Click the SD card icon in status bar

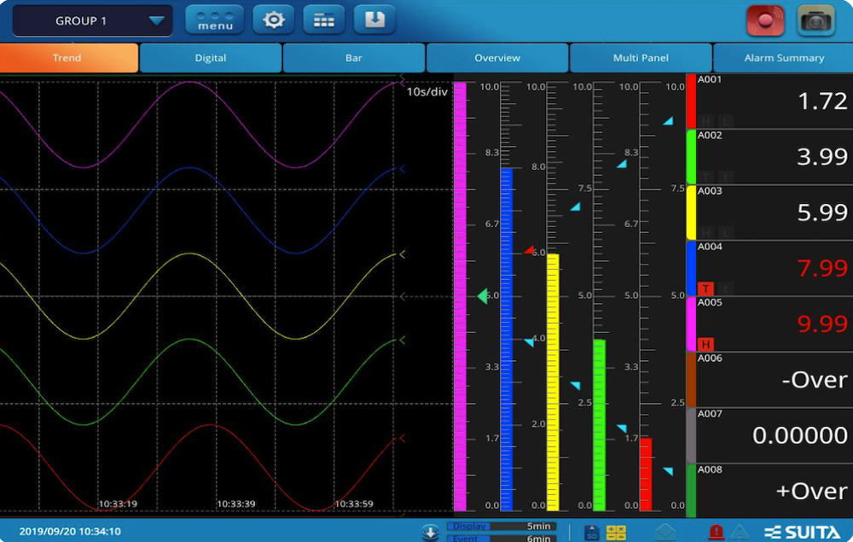(x=591, y=533)
